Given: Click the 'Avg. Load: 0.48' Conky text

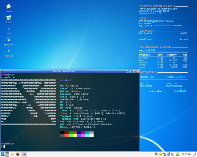Looking at the screenshot, I should [x=147, y=50].
